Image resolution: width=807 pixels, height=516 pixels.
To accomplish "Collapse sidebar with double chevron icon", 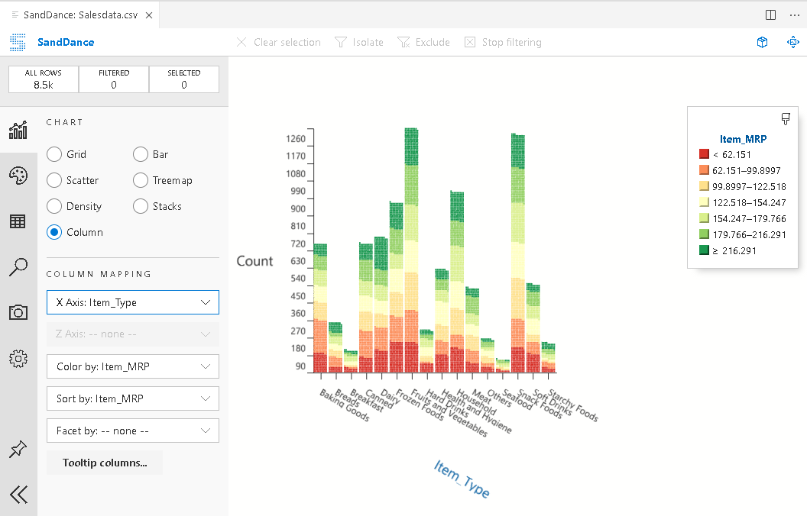I will (18, 495).
